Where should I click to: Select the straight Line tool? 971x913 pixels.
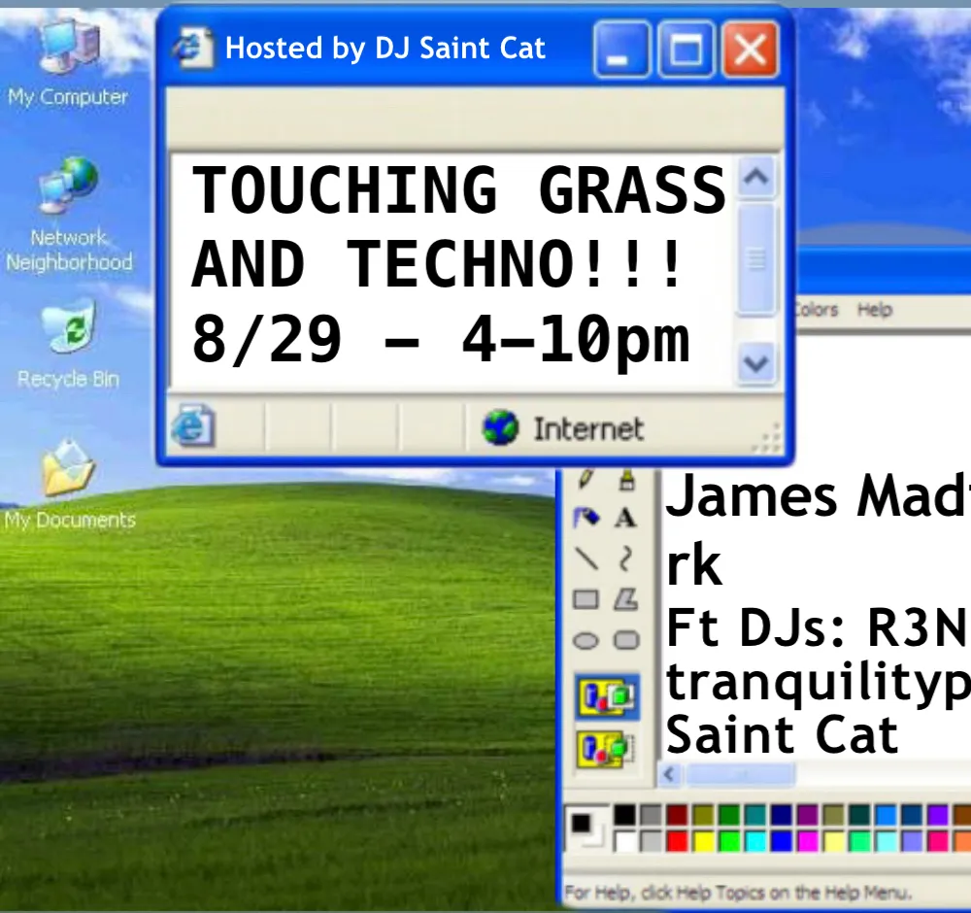586,558
